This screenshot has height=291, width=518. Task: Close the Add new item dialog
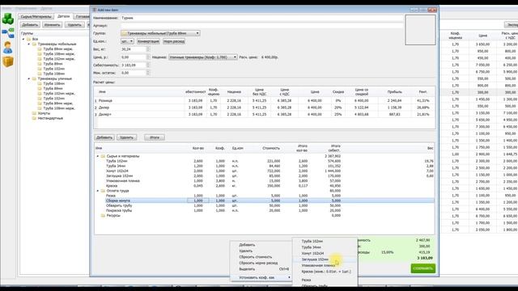[432, 10]
